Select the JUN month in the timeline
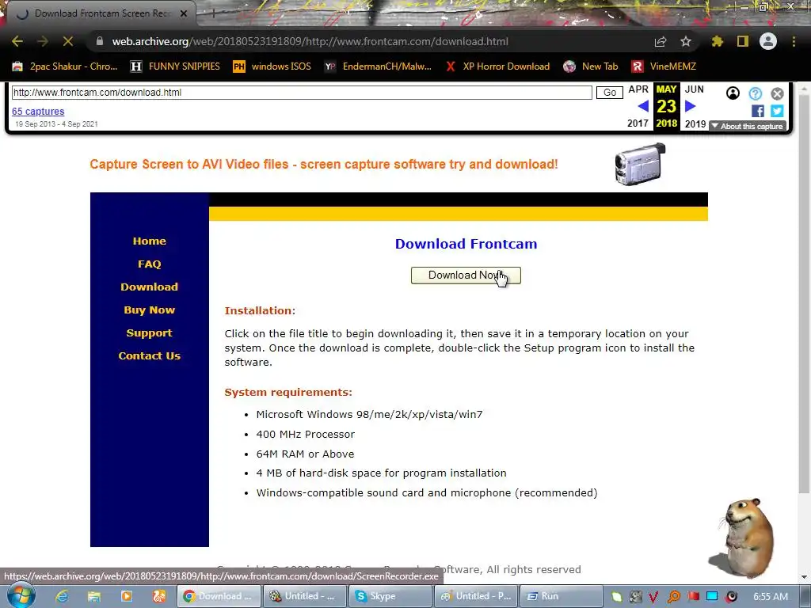 coord(694,89)
